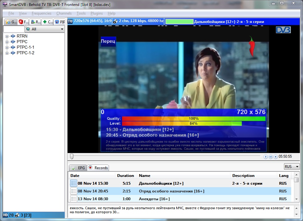Pause playback with the pause button
Screen dimensions: 303x221
(271, 157)
